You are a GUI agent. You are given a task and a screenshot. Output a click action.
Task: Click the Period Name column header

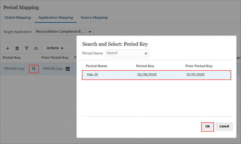[x=97, y=66]
